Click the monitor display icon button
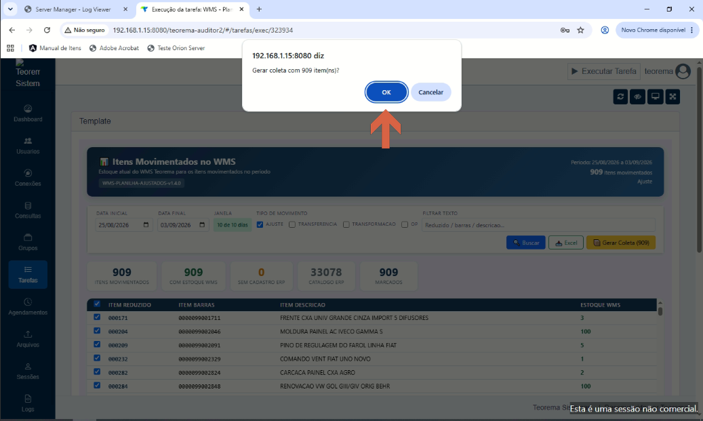The height and width of the screenshot is (421, 703). pyautogui.click(x=655, y=96)
